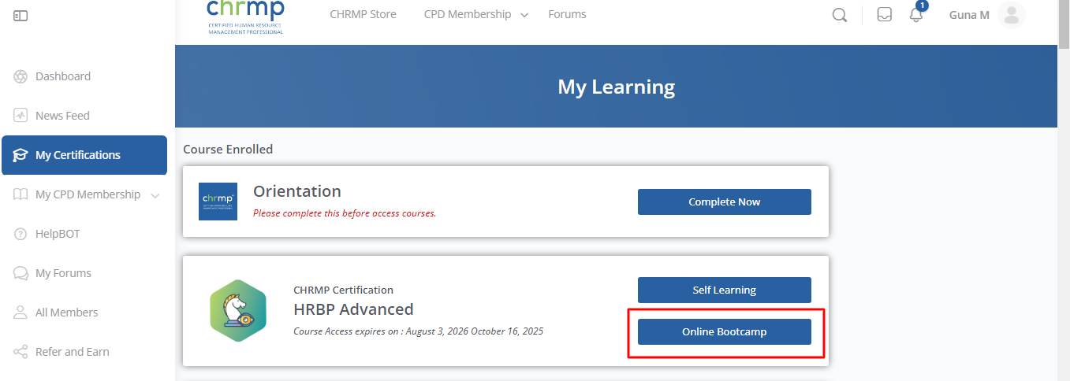Click the red orientation warning text
The height and width of the screenshot is (381, 1070).
[345, 213]
